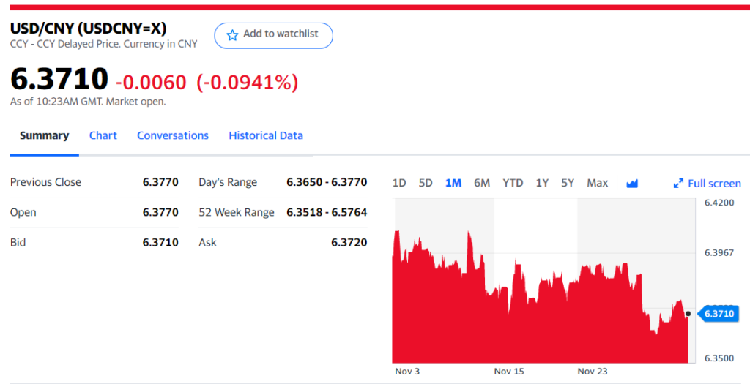Image resolution: width=750 pixels, height=384 pixels.
Task: Select the Historical Data tab
Action: pos(266,135)
